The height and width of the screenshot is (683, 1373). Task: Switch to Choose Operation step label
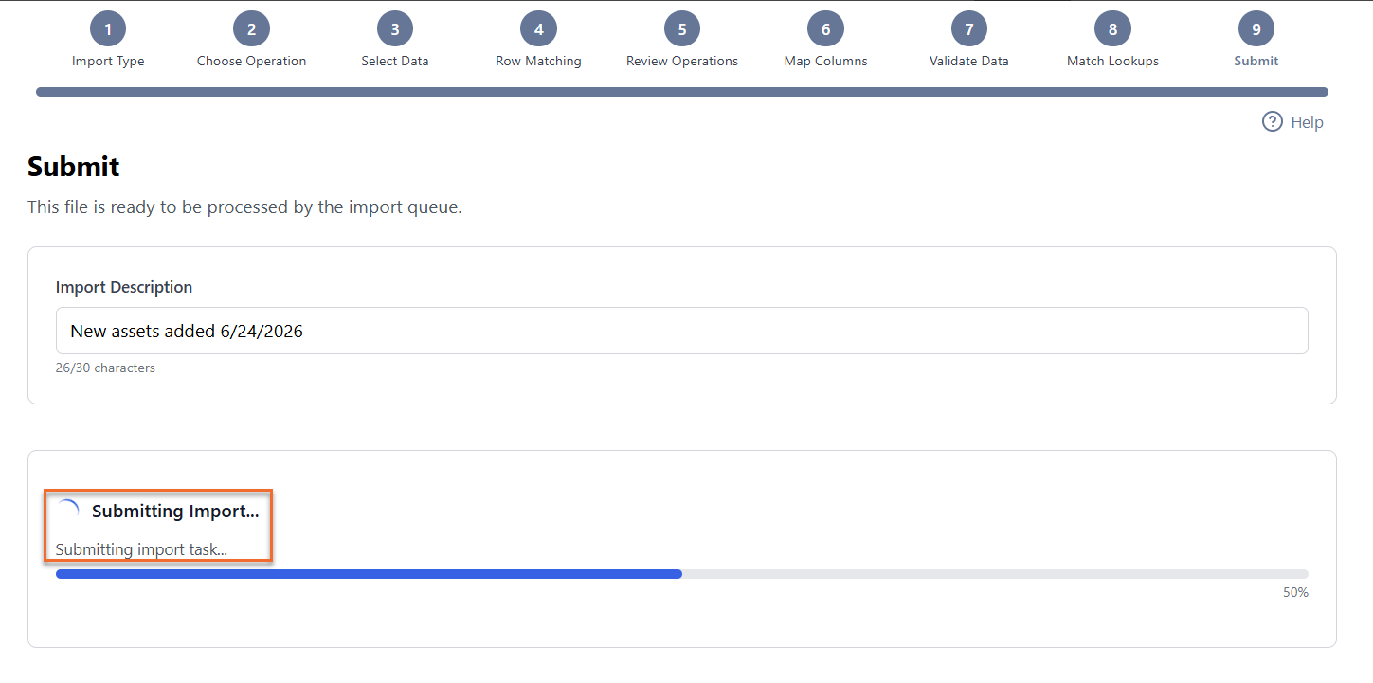click(x=251, y=61)
